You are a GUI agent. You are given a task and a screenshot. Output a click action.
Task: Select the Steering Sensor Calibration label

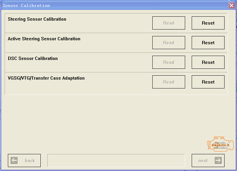tap(37, 19)
